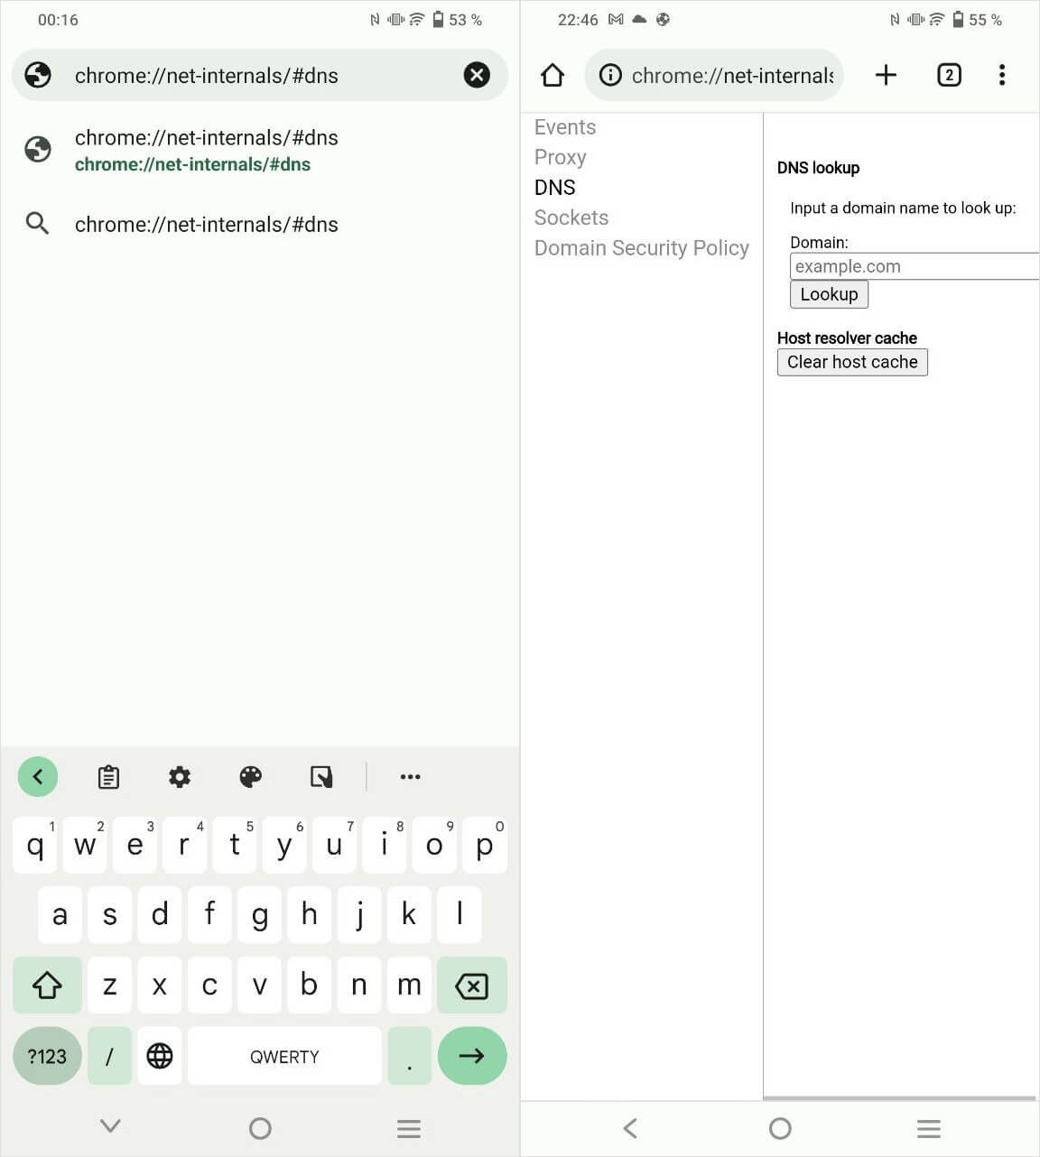Open the keyboard three-dots more options
This screenshot has width=1040, height=1157.
(x=410, y=776)
